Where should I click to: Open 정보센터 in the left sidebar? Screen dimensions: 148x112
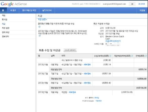[5, 37]
